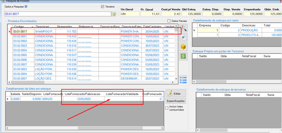The image size is (282, 133).
Task: Click the horizontal scrollbar thumb of lots grid
Action: coord(110,128)
